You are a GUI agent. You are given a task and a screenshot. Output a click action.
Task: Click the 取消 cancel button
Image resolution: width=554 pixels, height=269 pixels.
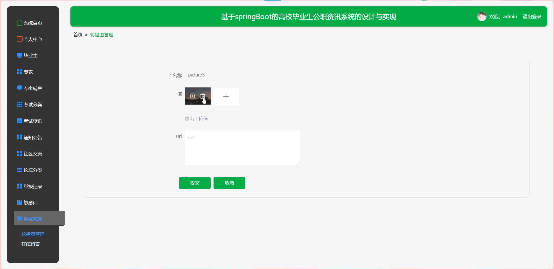point(229,183)
